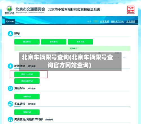
Task: Click the 更新指标 section heading
Action: click(x=20, y=88)
